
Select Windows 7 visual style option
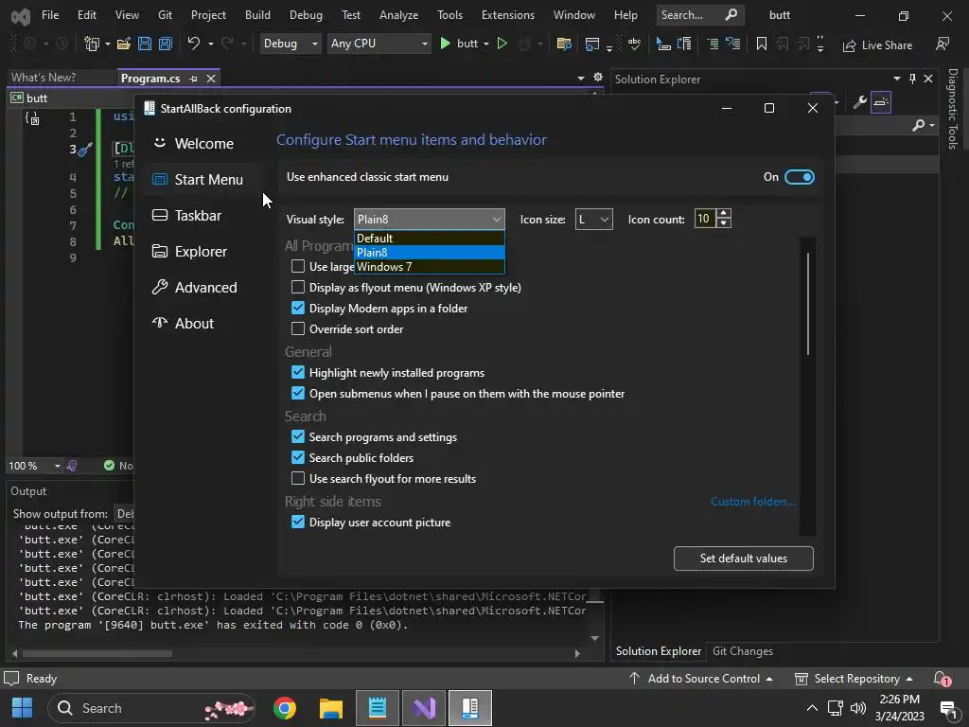[430, 266]
